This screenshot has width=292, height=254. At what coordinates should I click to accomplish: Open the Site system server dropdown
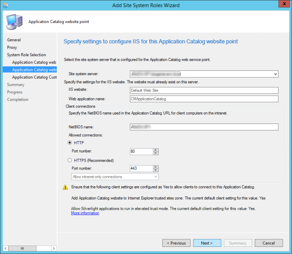click(275, 74)
